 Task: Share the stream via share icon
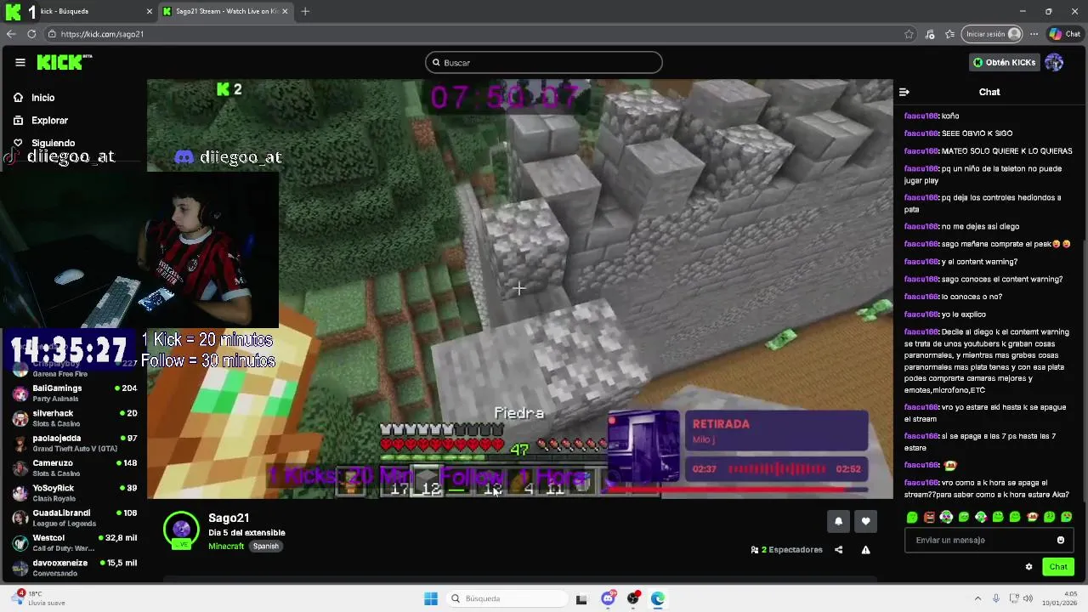tap(838, 550)
